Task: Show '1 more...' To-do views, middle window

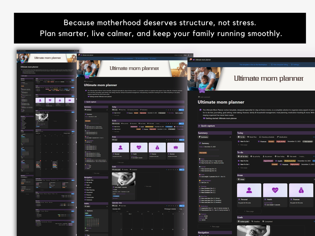Action: click(x=158, y=124)
